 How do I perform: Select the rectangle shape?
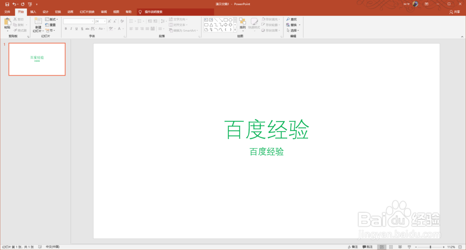click(226, 20)
